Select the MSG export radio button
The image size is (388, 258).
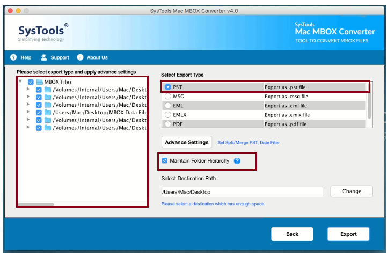click(168, 96)
